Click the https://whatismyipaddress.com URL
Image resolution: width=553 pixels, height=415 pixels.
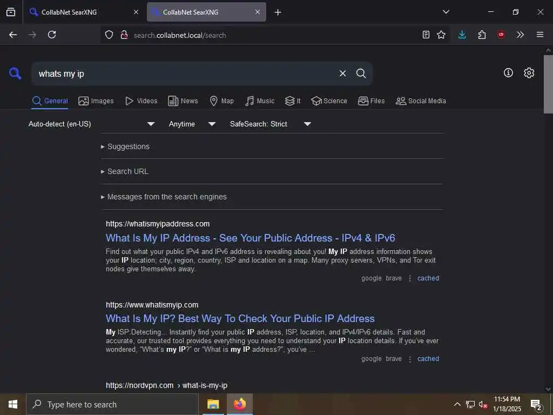(x=158, y=224)
